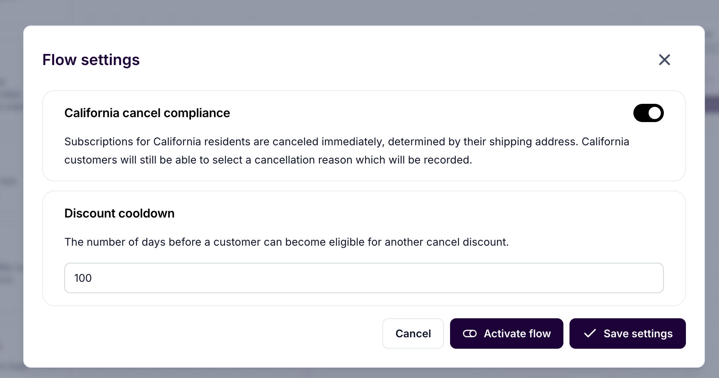Click the 'Save settings' label text
Image resolution: width=719 pixels, height=378 pixels.
pyautogui.click(x=638, y=334)
